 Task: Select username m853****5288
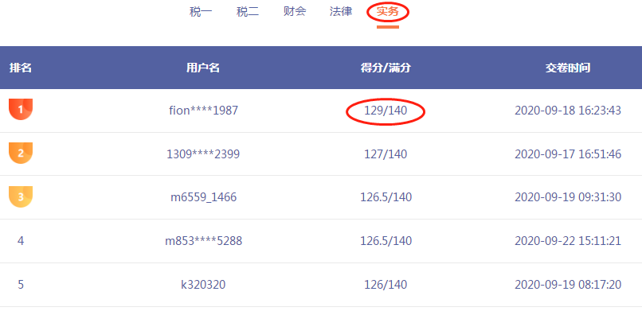[203, 241]
